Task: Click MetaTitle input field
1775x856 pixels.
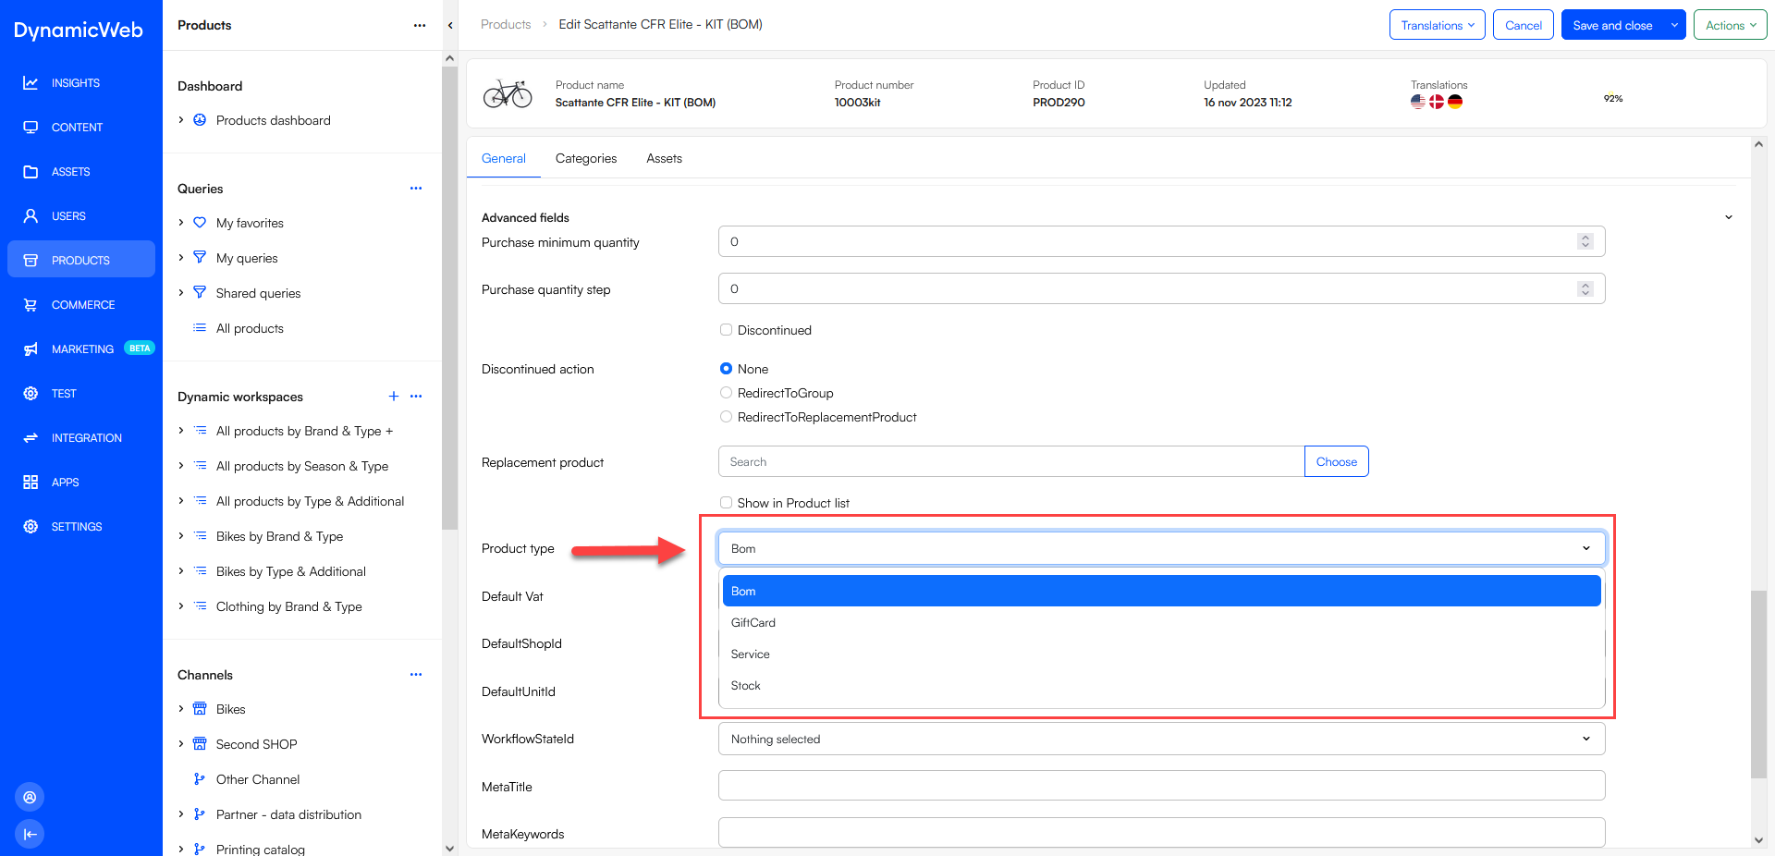Action: coord(1161,786)
